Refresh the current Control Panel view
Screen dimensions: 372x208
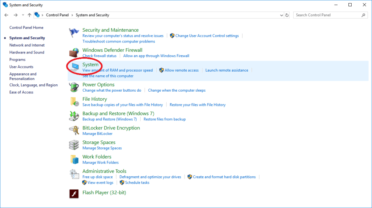(287, 15)
